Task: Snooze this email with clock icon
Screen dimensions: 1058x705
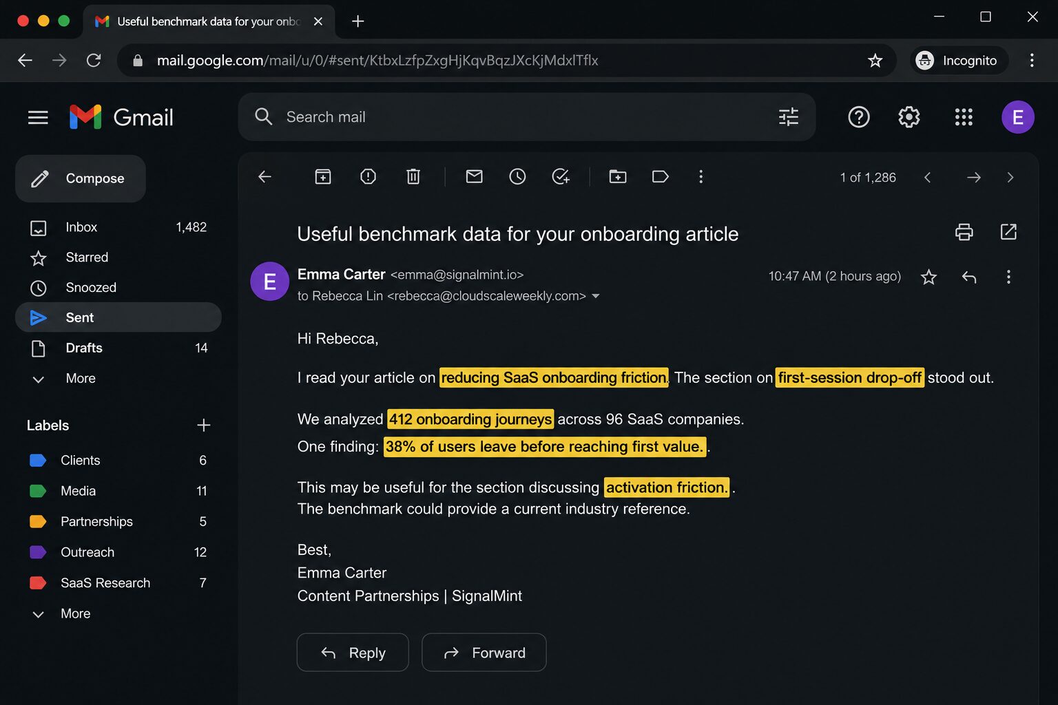Action: [517, 177]
